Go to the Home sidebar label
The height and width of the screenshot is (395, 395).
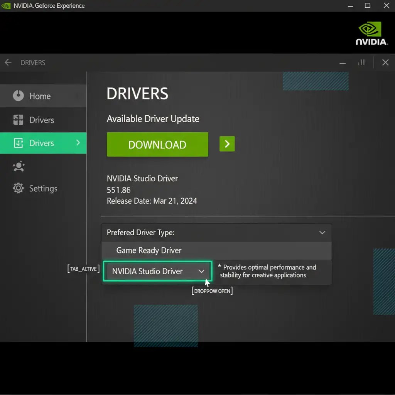tap(40, 96)
